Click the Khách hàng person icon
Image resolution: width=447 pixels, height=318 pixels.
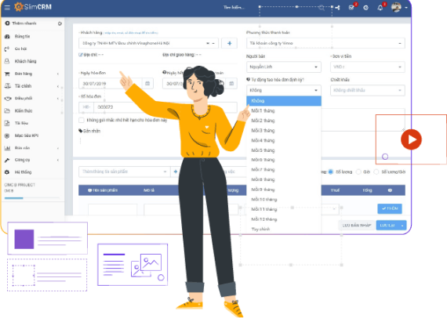[x=7, y=61]
